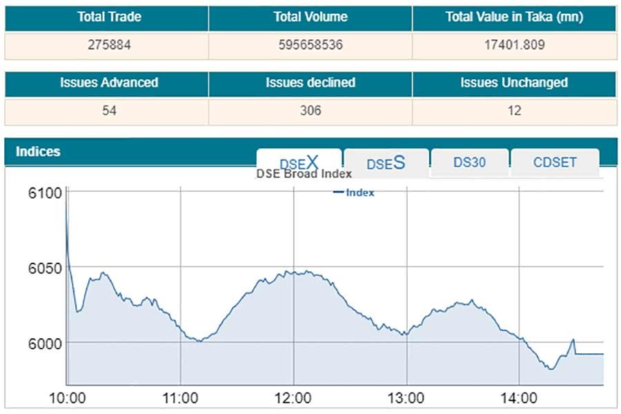Select the issues advanced count 54

109,110
